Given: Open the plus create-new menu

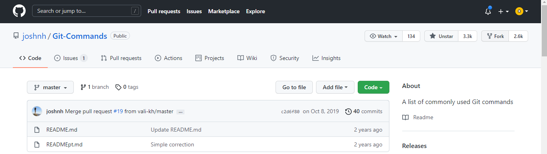Looking at the screenshot, I should [x=503, y=11].
